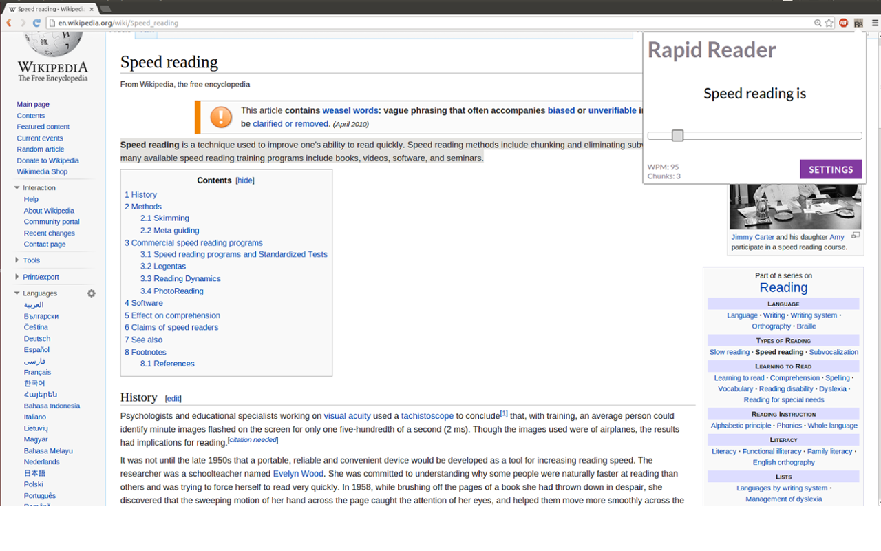Open the tachistoscope link
The width and height of the screenshot is (881, 551).
[x=427, y=416]
